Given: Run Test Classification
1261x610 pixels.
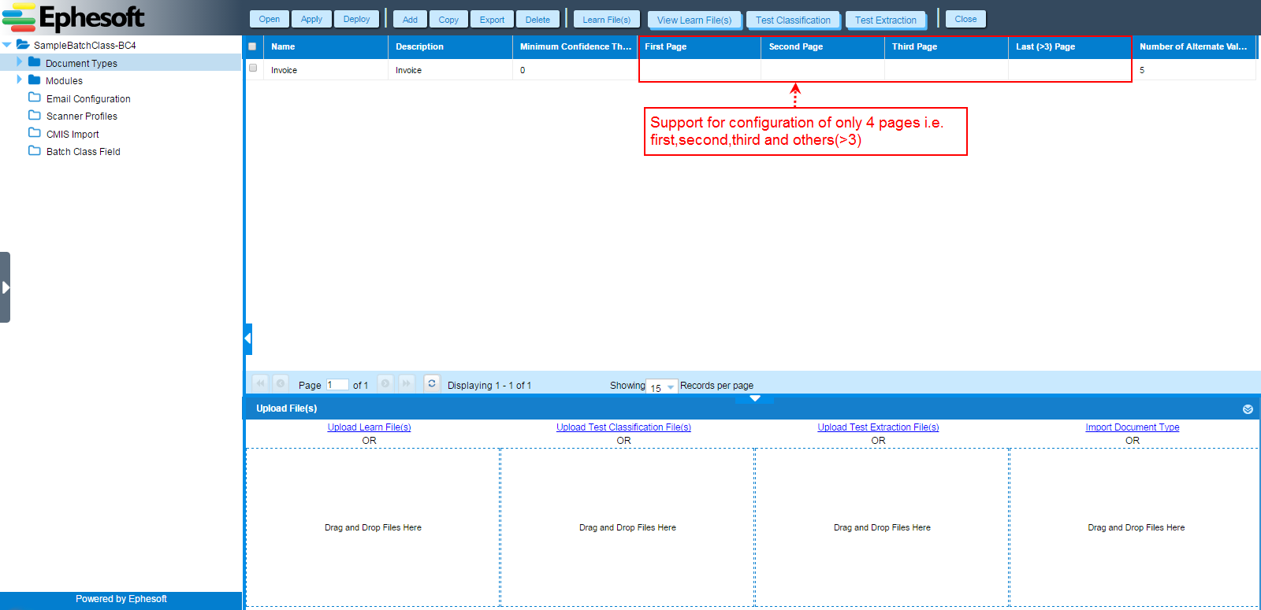Looking at the screenshot, I should [x=793, y=20].
